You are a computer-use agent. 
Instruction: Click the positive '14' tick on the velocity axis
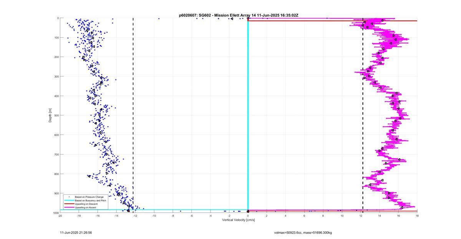point(380,216)
